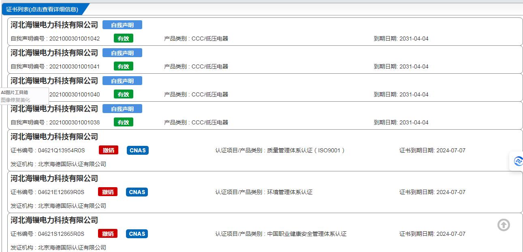Click 到期日期 2031-04-04 in 2021000301001042 row
The height and width of the screenshot is (252, 523).
point(401,39)
